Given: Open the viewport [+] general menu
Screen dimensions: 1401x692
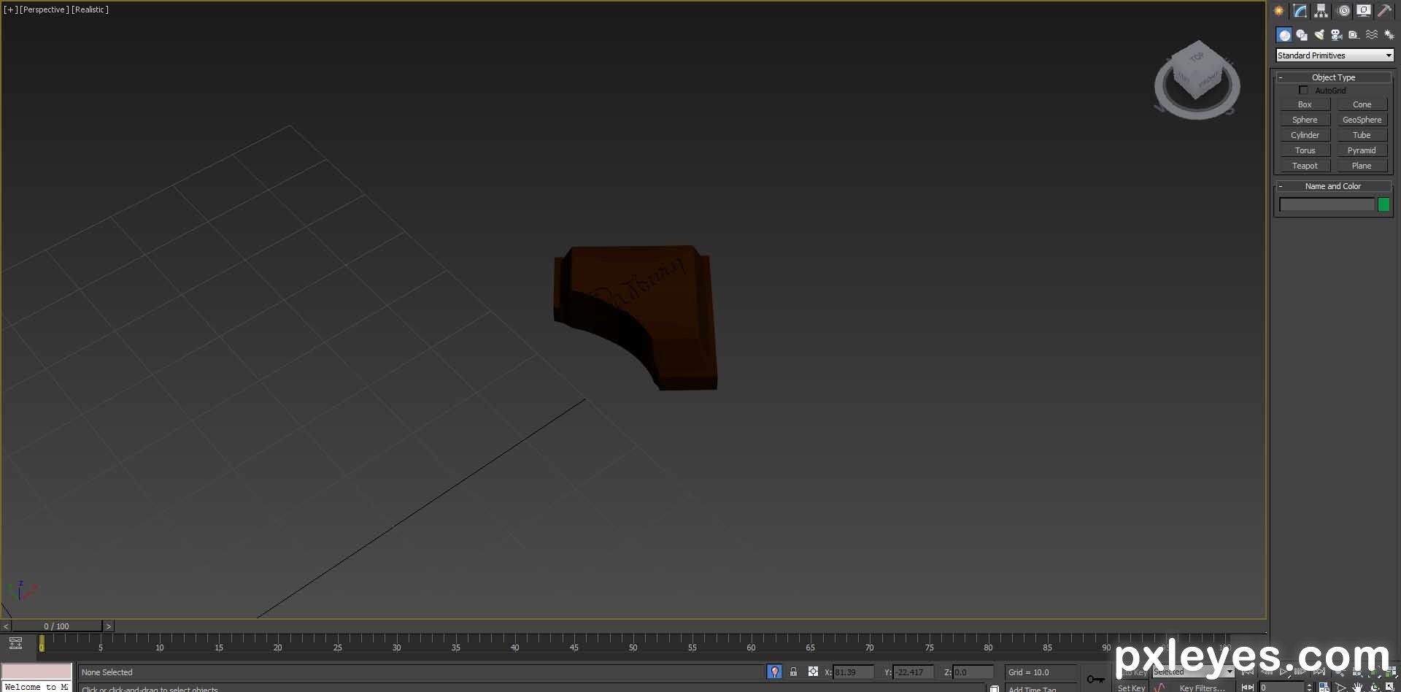Looking at the screenshot, I should [11, 9].
